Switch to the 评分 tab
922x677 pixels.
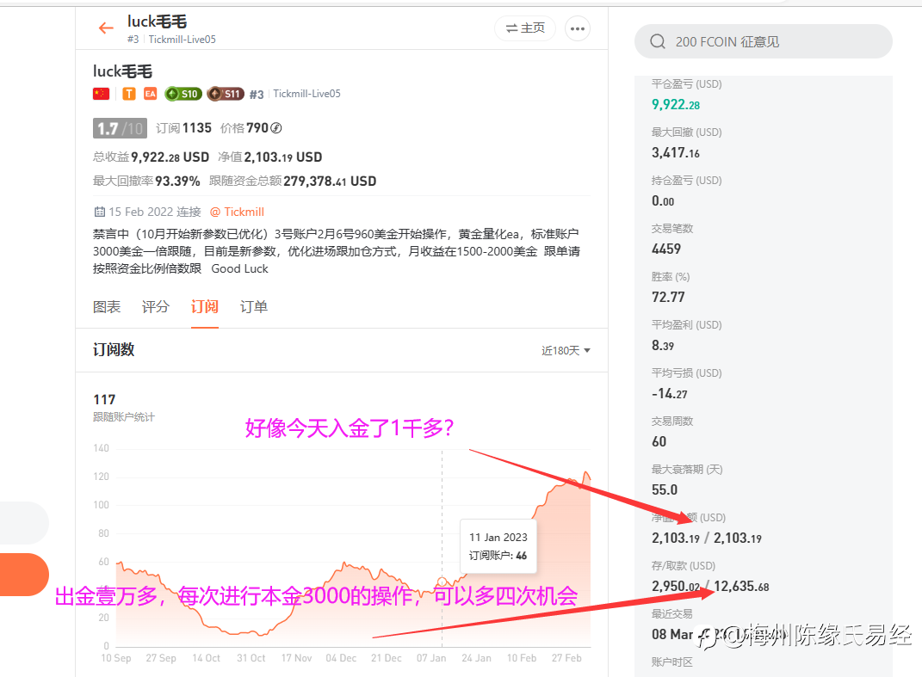click(x=155, y=307)
